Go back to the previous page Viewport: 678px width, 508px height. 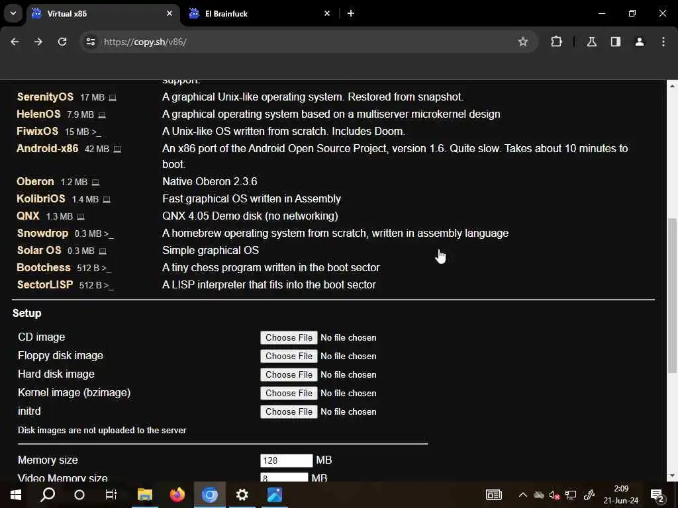coord(15,42)
